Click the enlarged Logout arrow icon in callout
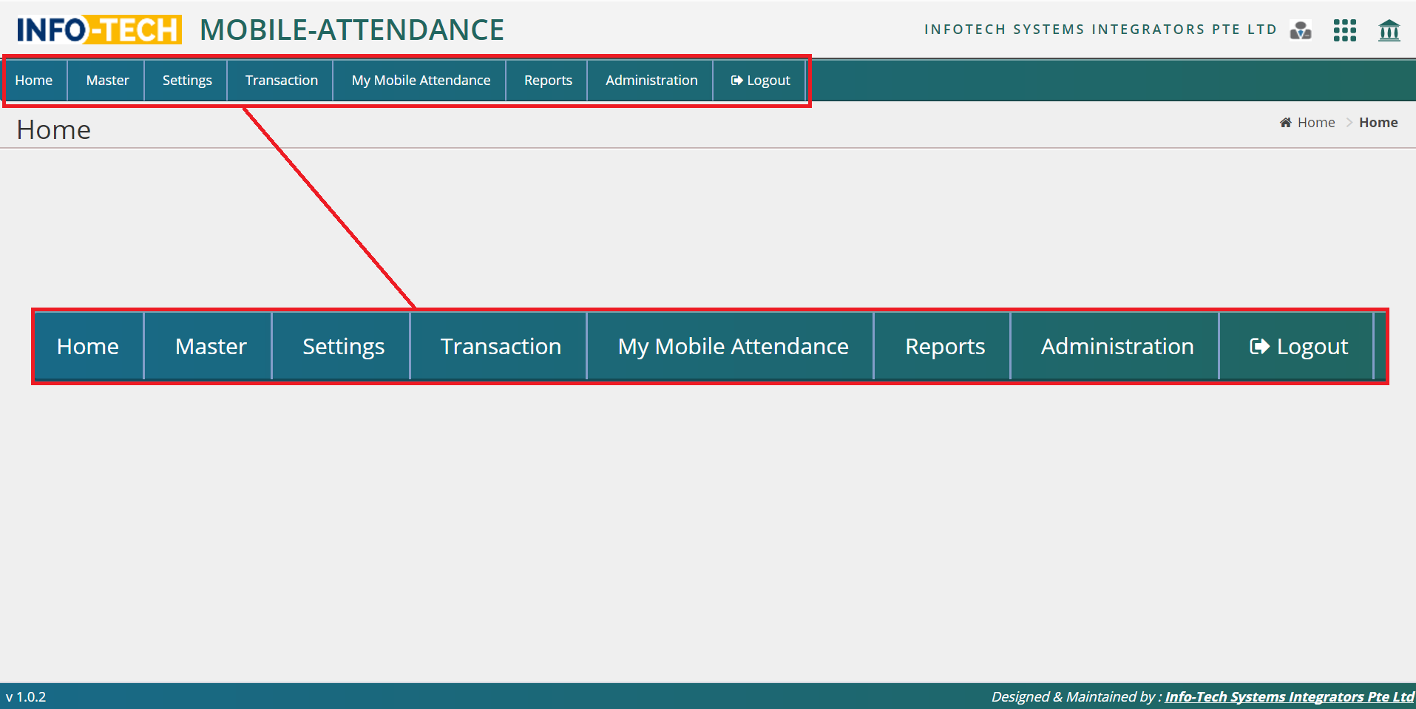This screenshot has height=709, width=1416. coord(1259,347)
